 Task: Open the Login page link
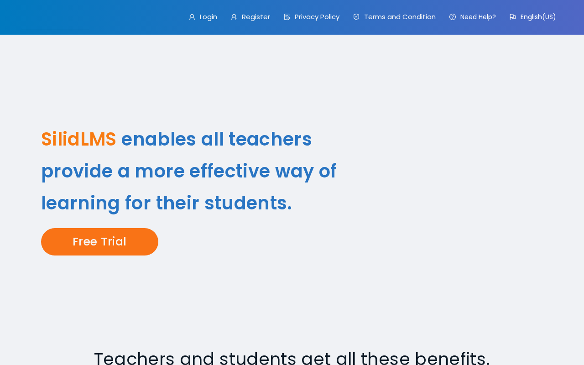click(208, 17)
